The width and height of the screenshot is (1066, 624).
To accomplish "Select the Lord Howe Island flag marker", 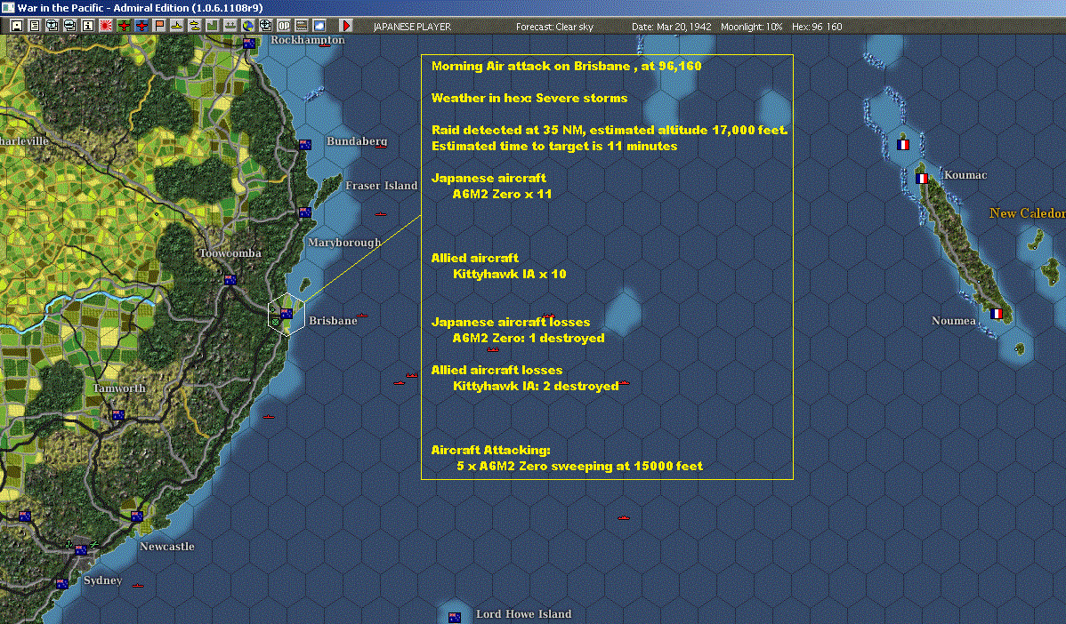I will pyautogui.click(x=455, y=617).
